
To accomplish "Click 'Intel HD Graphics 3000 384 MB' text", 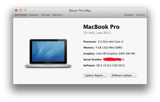I will 115,53.
